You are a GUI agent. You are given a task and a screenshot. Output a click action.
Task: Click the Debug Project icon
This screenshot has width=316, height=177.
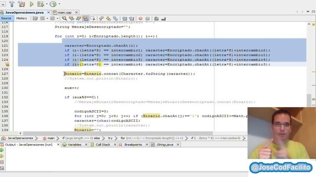40,4
